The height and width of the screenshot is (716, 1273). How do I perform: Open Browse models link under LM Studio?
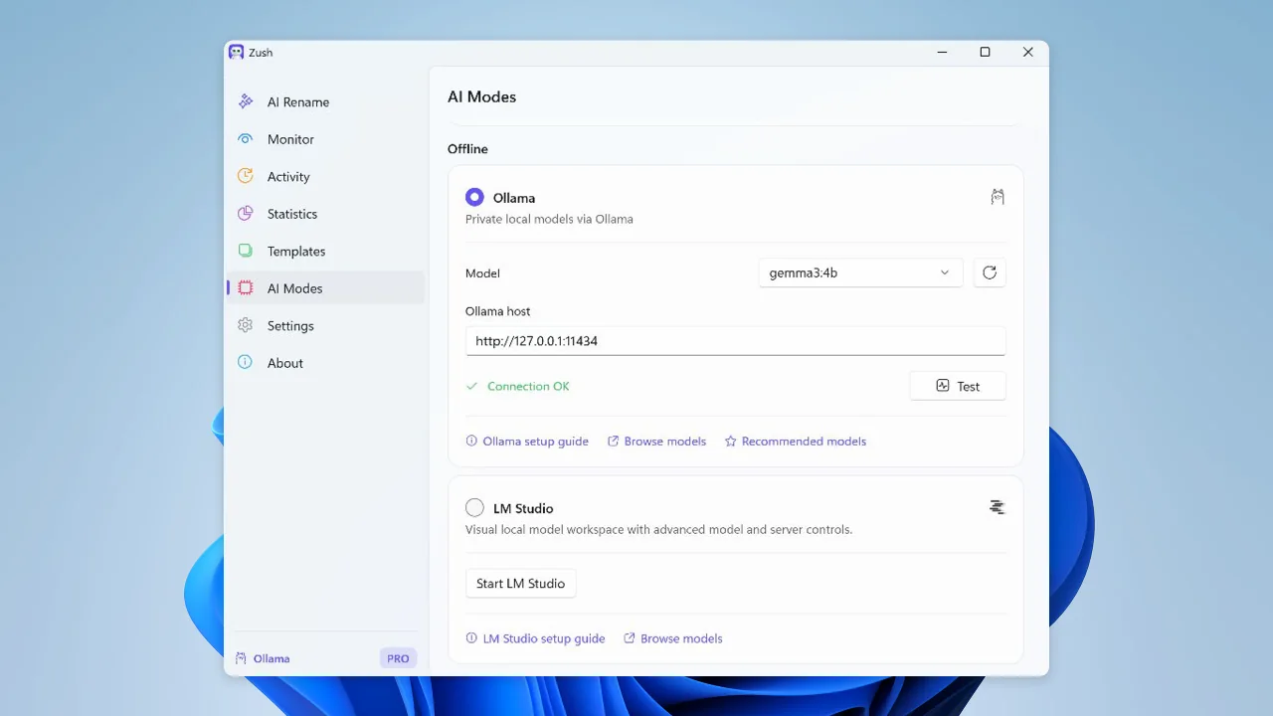[673, 638]
